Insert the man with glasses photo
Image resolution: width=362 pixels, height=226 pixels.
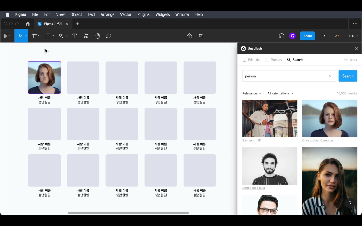269,205
